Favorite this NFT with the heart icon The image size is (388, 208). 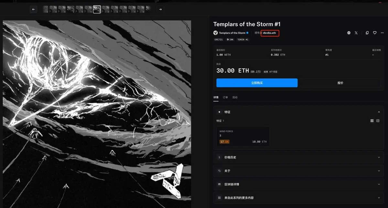click(375, 33)
